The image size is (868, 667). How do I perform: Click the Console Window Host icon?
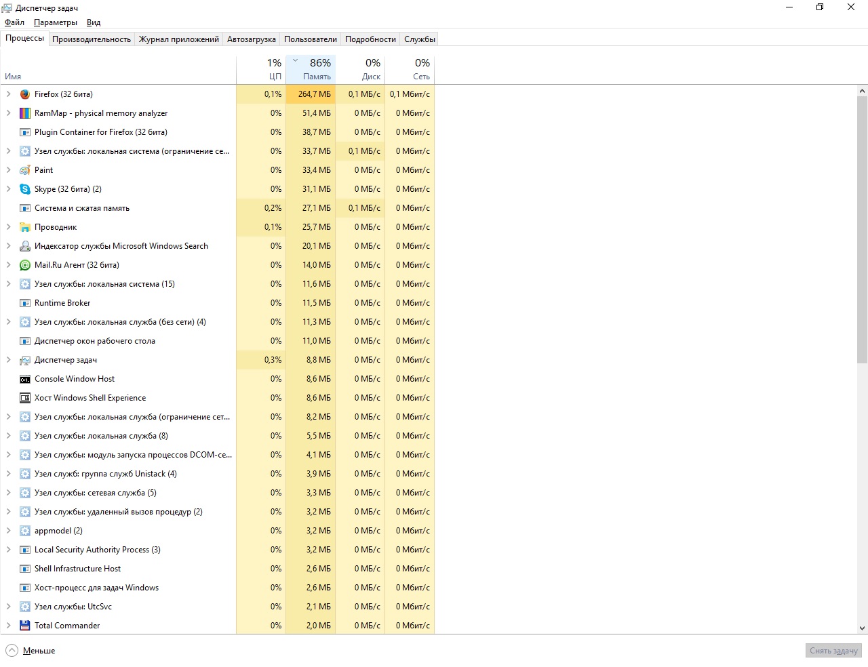click(x=25, y=379)
